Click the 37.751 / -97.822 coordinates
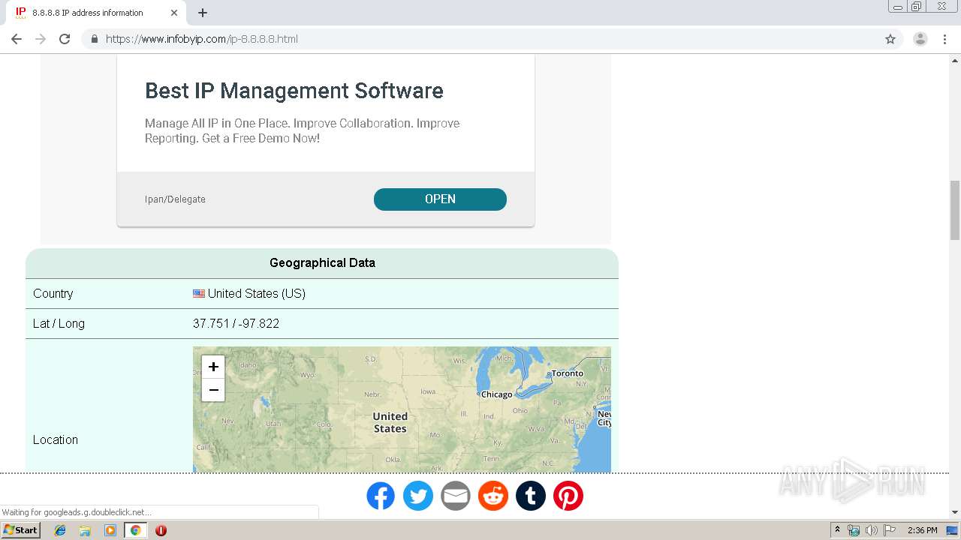961x540 pixels. tap(236, 324)
